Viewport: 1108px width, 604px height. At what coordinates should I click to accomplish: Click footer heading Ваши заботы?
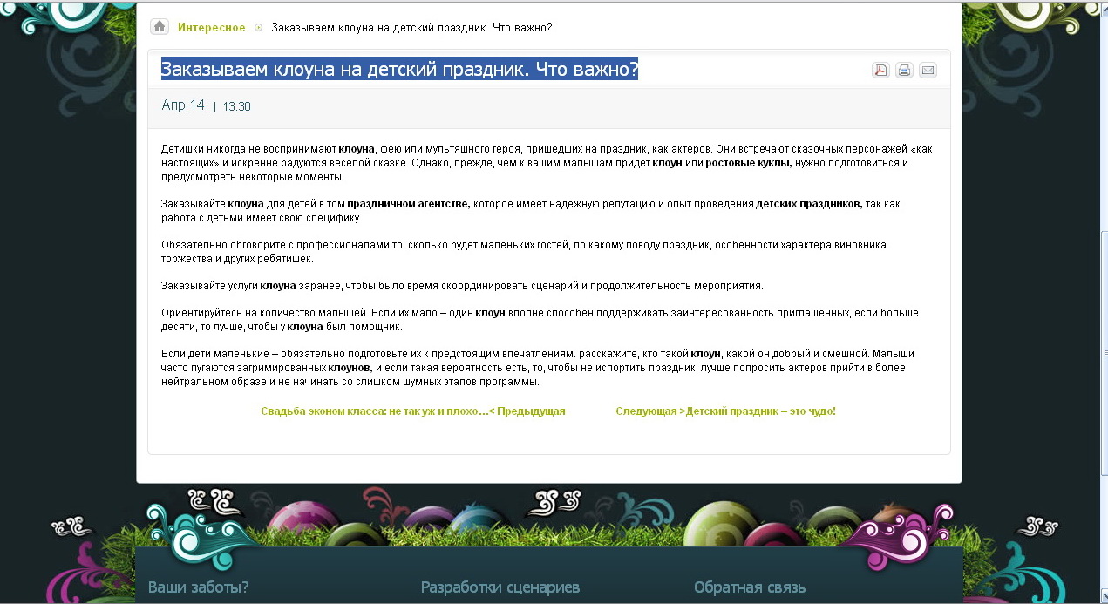pos(199,587)
